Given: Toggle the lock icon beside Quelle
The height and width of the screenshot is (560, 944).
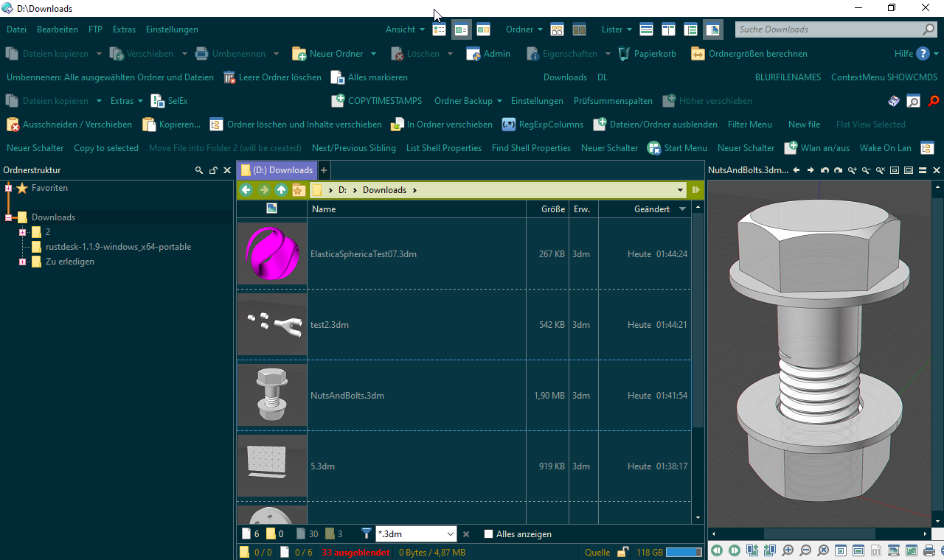Looking at the screenshot, I should (x=623, y=552).
